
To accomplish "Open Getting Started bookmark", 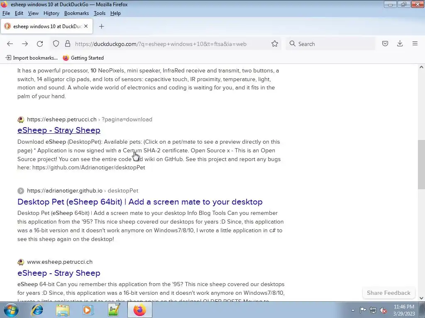I will pyautogui.click(x=83, y=58).
